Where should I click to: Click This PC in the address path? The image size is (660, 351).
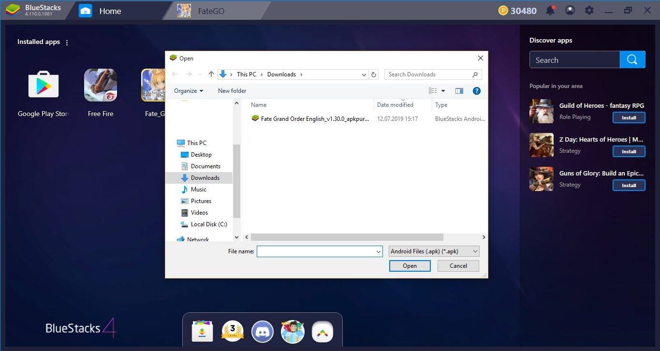[246, 74]
